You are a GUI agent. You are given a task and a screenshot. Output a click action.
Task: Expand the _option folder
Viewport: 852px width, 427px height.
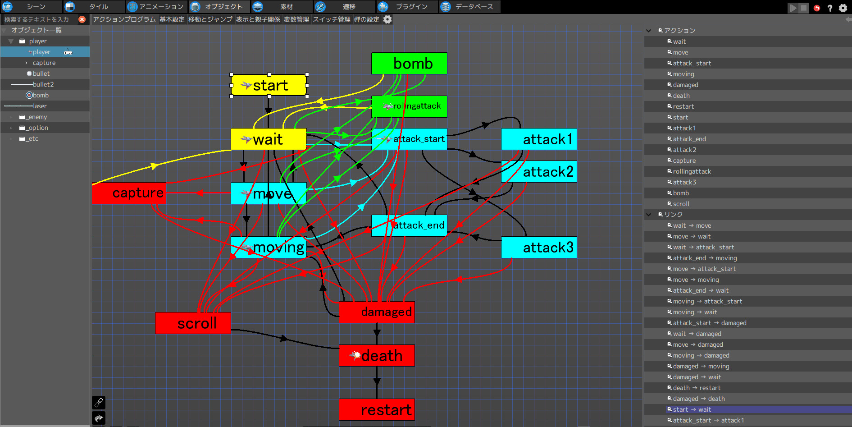point(11,128)
